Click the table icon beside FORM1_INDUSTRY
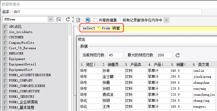This screenshot has height=111, width=217. [5, 97]
